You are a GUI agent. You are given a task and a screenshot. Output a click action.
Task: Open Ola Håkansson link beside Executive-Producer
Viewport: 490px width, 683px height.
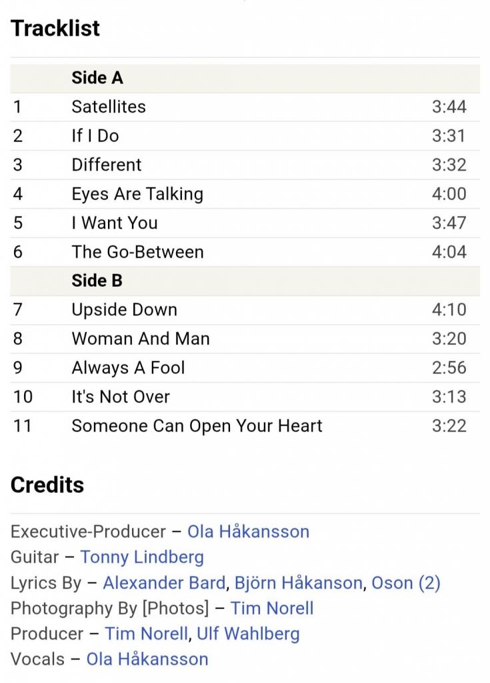(248, 532)
